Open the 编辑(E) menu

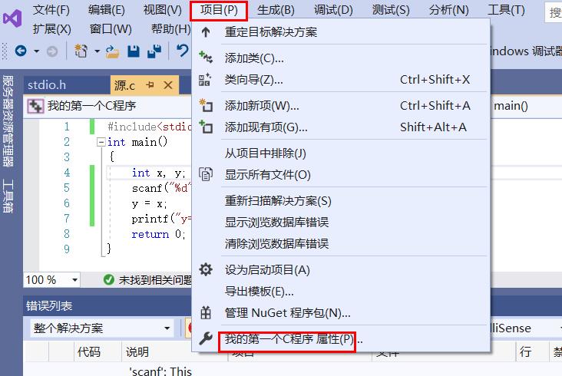tap(107, 10)
